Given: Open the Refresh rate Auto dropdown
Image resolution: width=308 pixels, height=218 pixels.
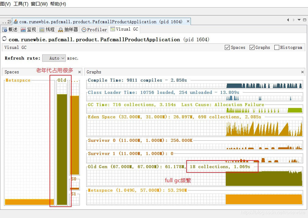Looking at the screenshot, I should tap(54, 58).
